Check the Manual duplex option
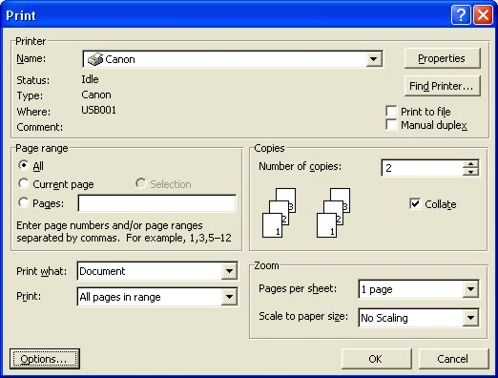The width and height of the screenshot is (498, 378). click(x=391, y=125)
